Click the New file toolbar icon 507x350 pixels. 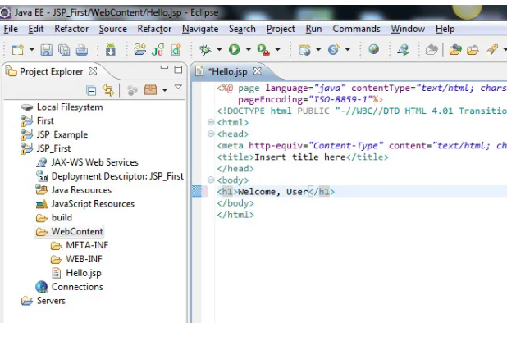[17, 50]
